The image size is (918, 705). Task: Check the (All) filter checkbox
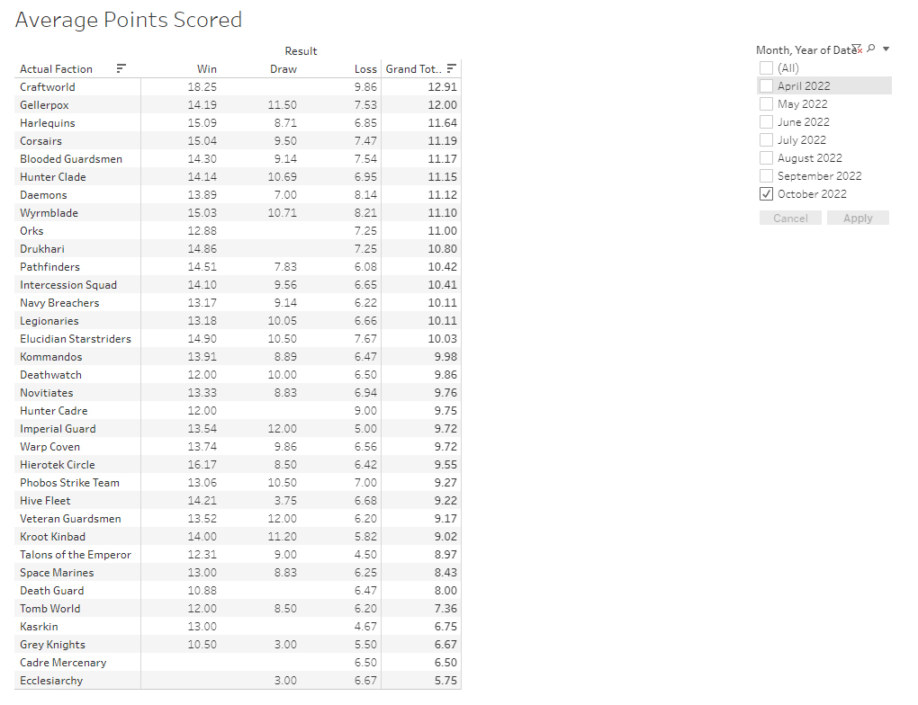click(766, 68)
